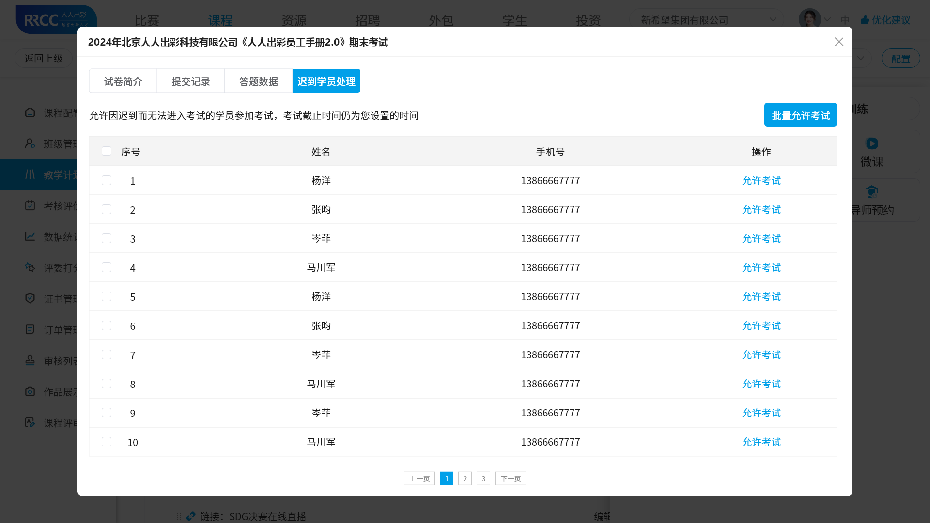Viewport: 930px width, 523px height.
Task: Expand the 新希望集团有限公司 company dropdown
Action: tap(773, 20)
